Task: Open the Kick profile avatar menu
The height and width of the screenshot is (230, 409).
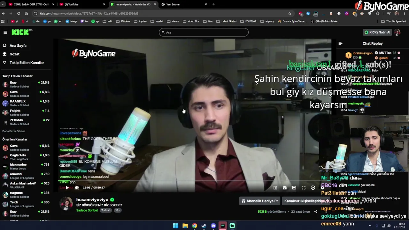Action: point(397,32)
